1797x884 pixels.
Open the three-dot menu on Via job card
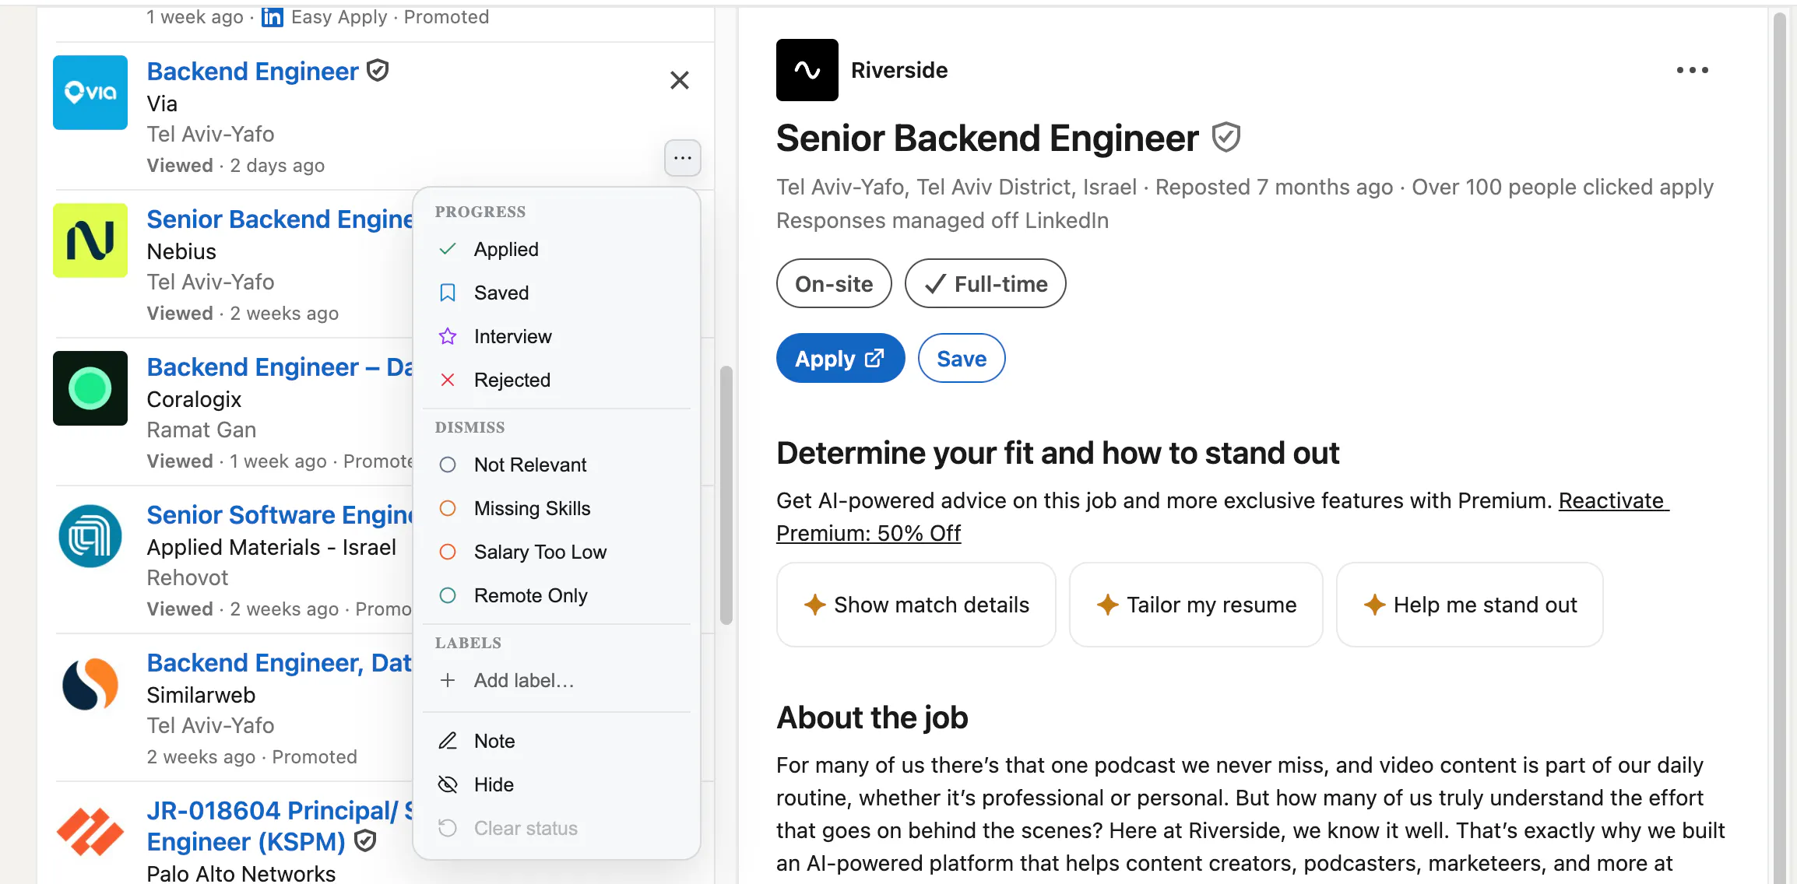click(683, 158)
